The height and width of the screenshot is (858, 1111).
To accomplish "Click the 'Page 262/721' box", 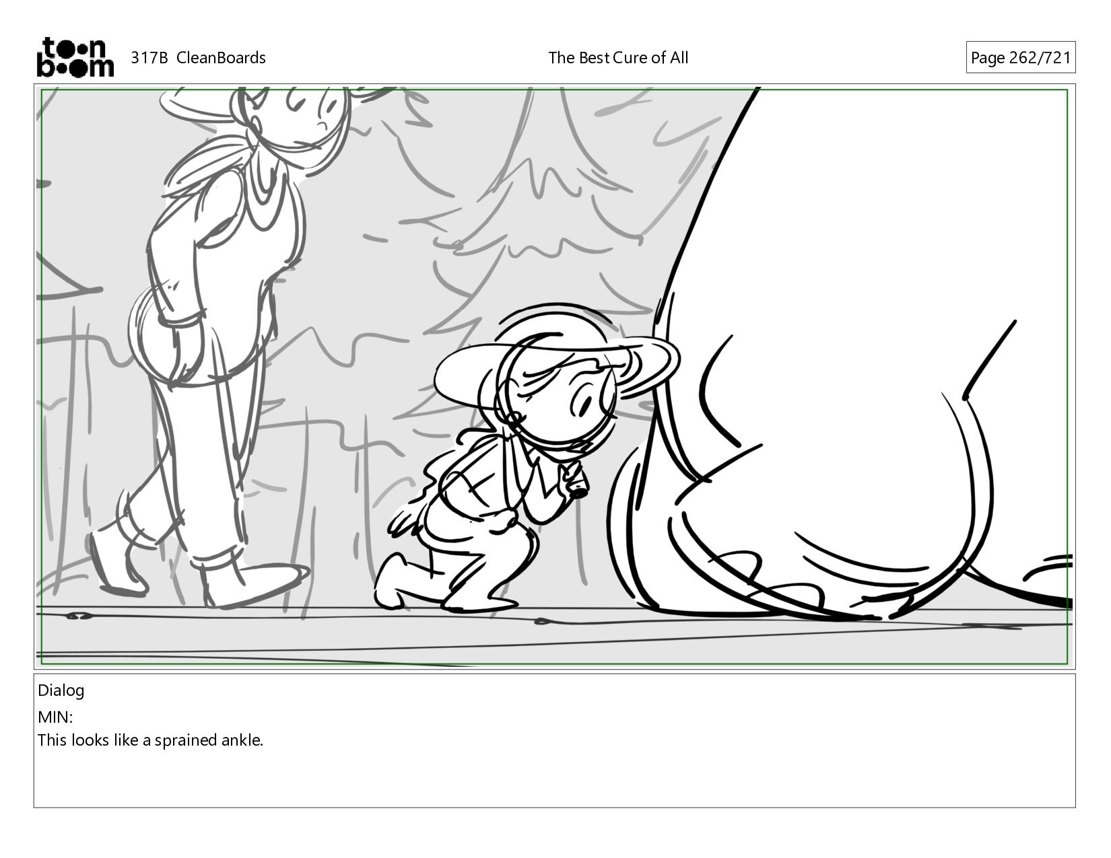I will (x=1020, y=58).
